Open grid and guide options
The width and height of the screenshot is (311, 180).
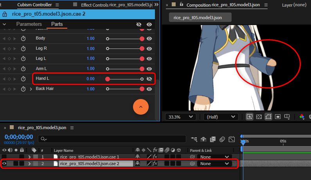click(287, 117)
